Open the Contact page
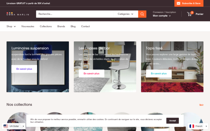This screenshot has width=210, height=131. (85, 26)
